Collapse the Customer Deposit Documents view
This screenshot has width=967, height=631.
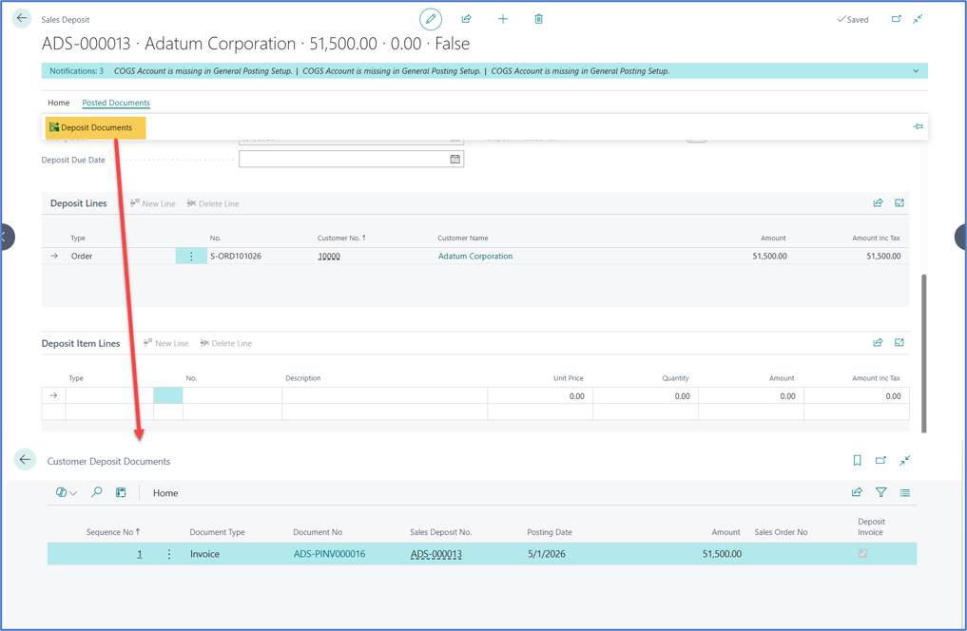(904, 460)
